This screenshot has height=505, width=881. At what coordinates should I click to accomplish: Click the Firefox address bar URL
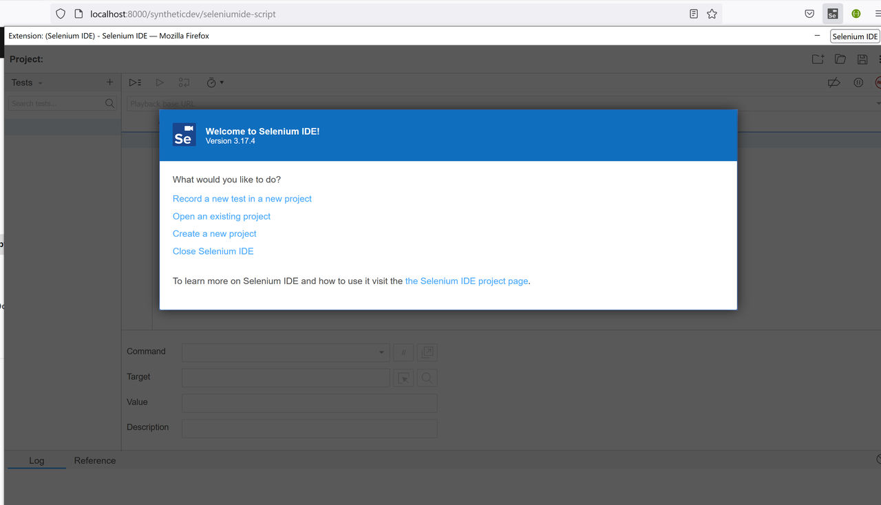183,14
